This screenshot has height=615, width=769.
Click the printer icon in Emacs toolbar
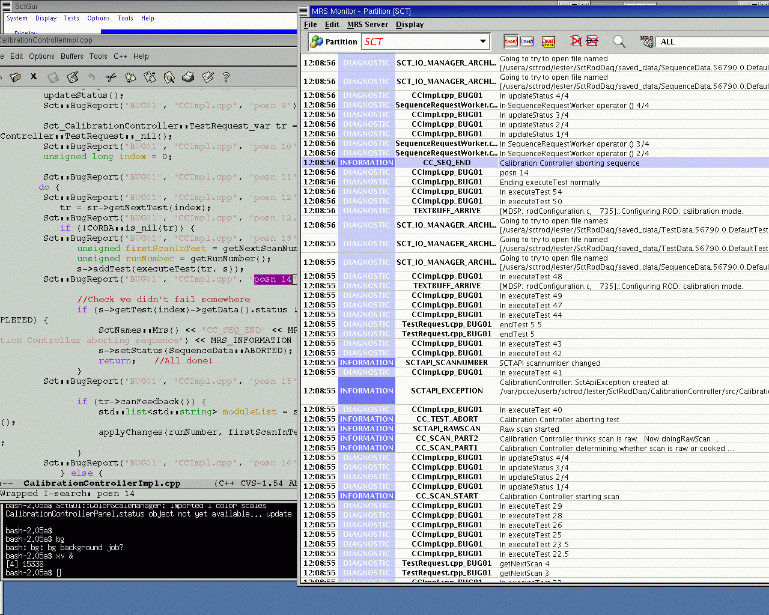coord(188,77)
